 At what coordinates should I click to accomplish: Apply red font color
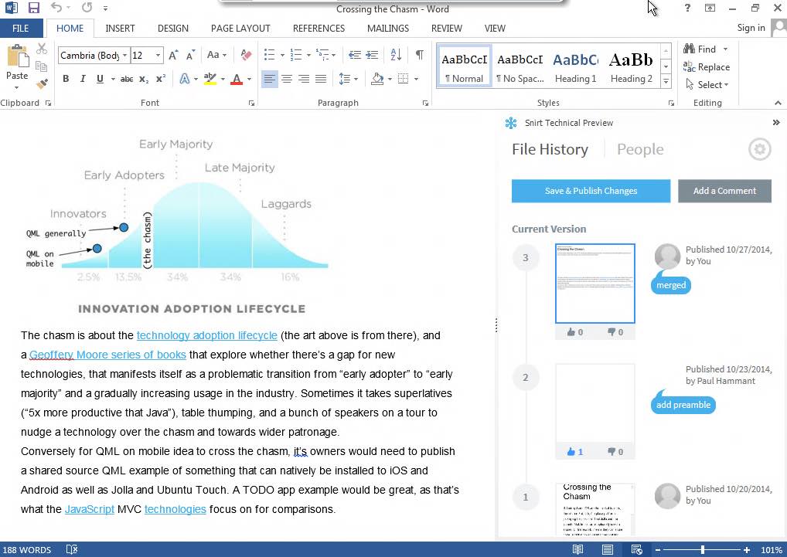pos(237,79)
